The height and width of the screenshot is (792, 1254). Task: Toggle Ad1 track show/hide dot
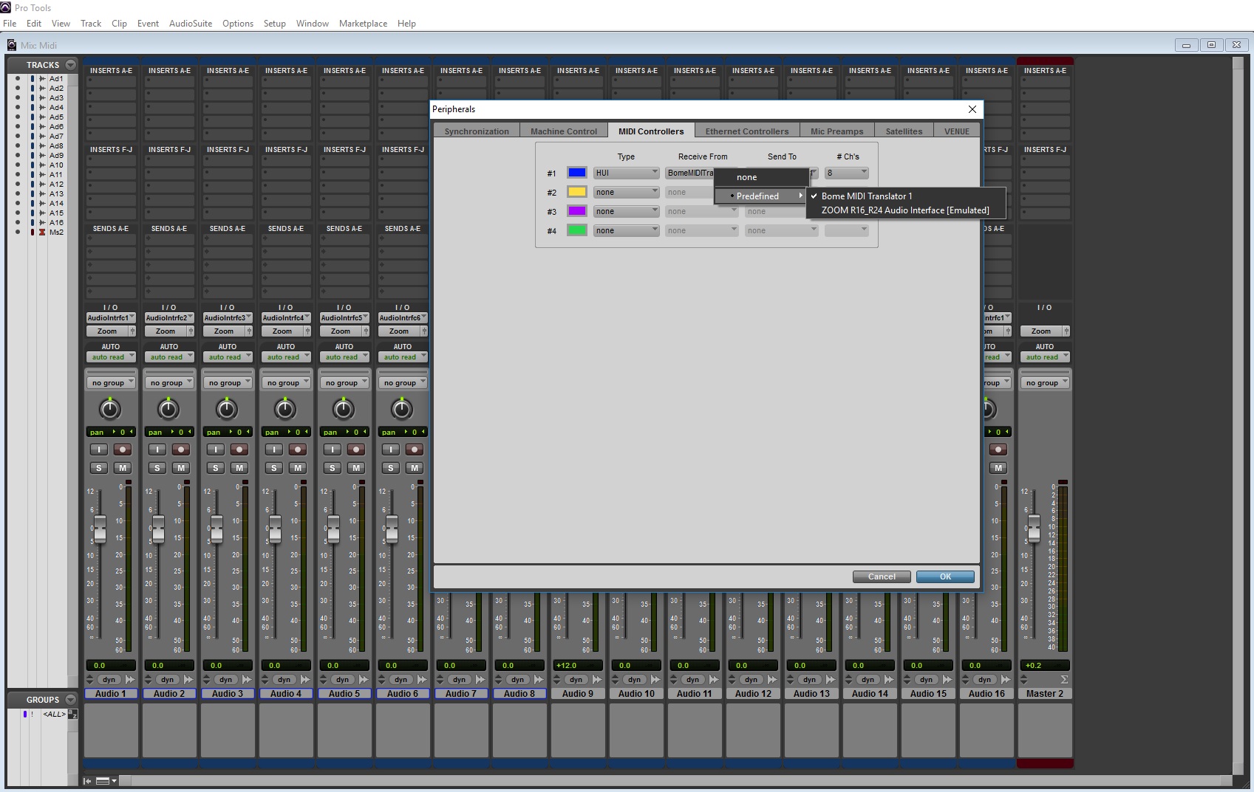pyautogui.click(x=18, y=79)
